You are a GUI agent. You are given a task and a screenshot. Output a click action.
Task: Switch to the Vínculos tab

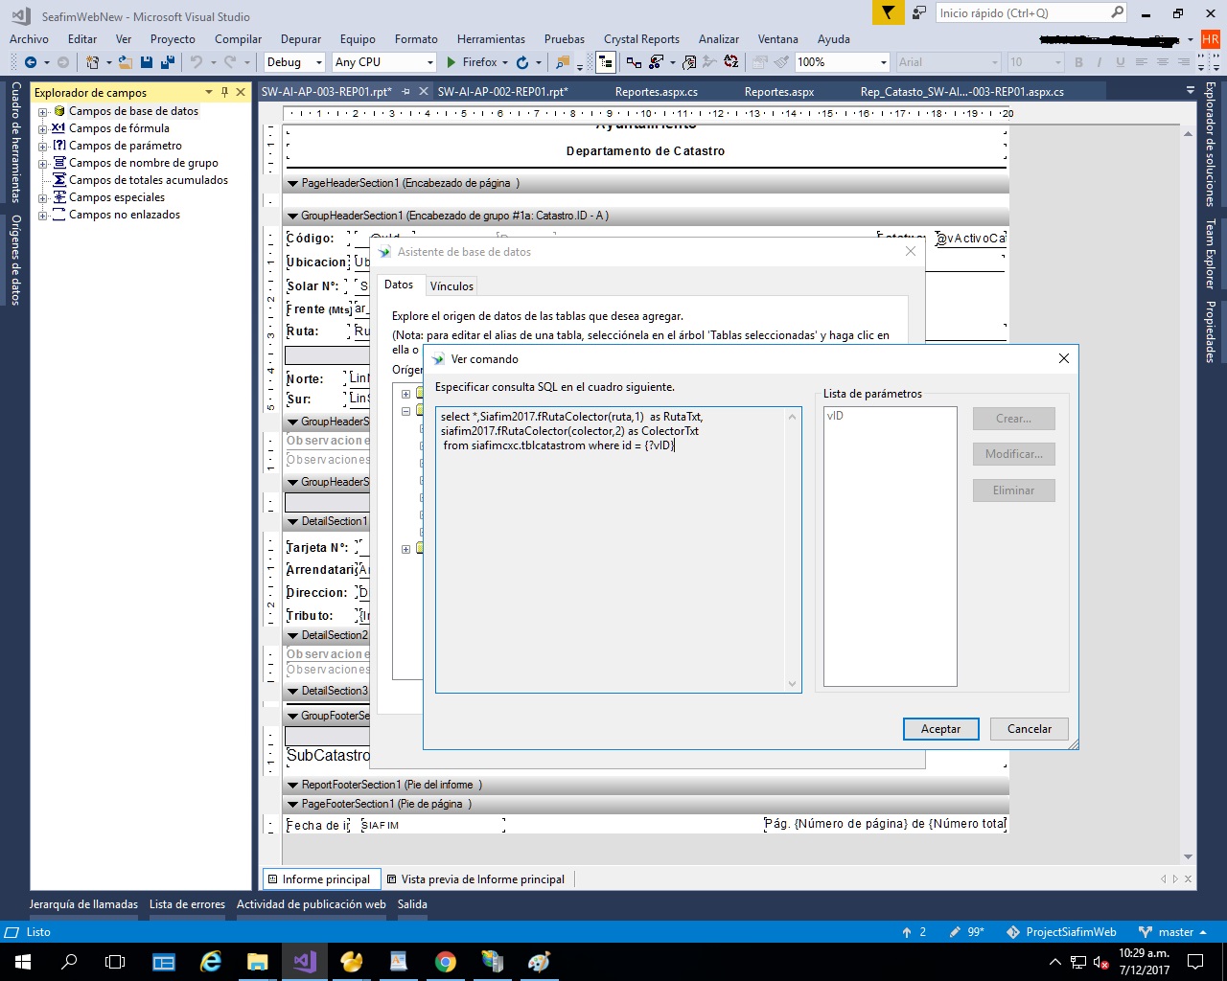(x=451, y=285)
